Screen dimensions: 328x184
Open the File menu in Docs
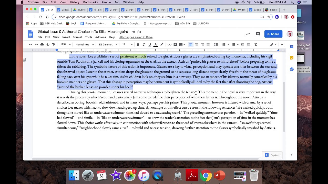40,37
